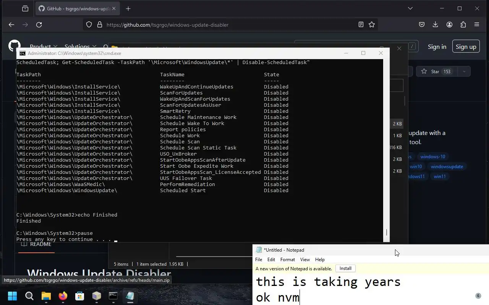The image size is (489, 305).
Task: Click the GitHub octocat logo
Action: pos(15,46)
